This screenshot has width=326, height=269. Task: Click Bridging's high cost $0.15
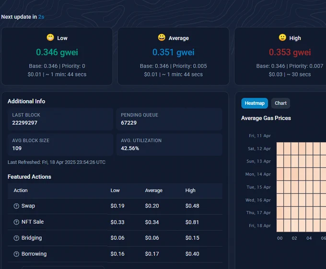click(x=192, y=238)
